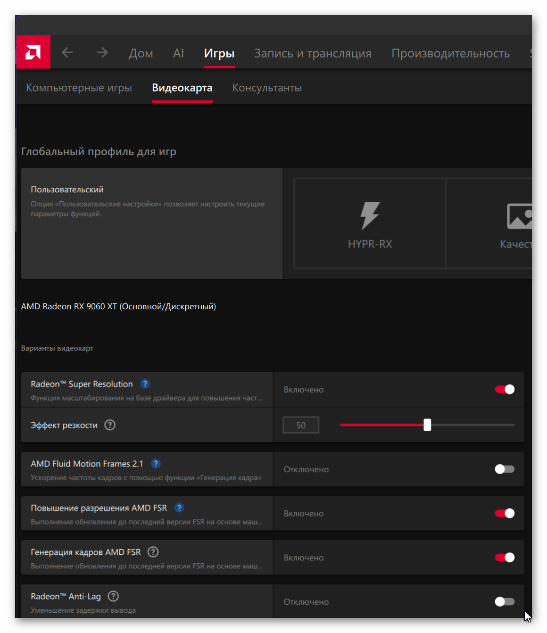Enable Radeon Anti-Lag toggle
Image resolution: width=547 pixels, height=633 pixels.
(x=505, y=602)
